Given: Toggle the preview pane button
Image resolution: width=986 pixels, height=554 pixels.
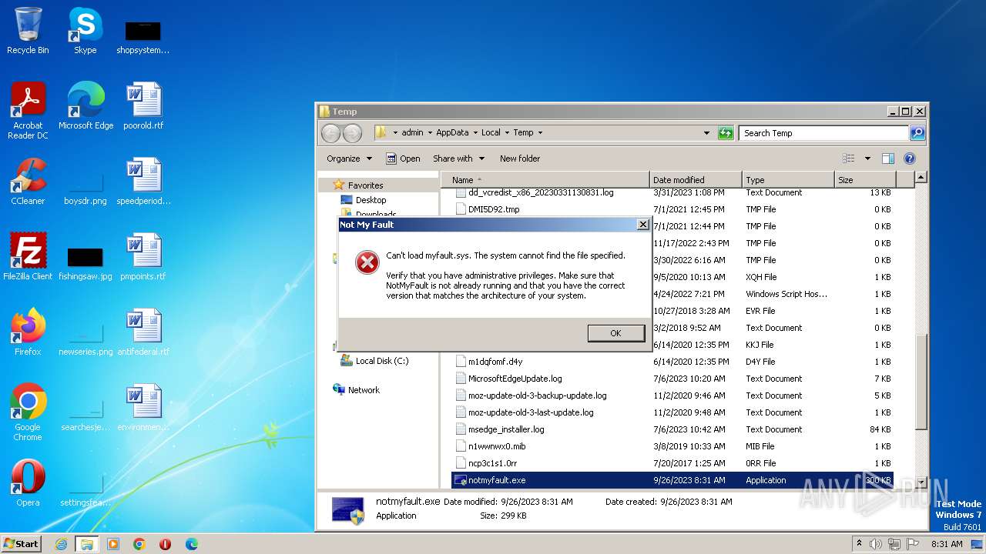Looking at the screenshot, I should coord(888,159).
